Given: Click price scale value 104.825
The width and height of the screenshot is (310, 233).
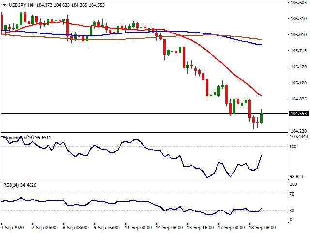Looking at the screenshot, I should click(298, 99).
